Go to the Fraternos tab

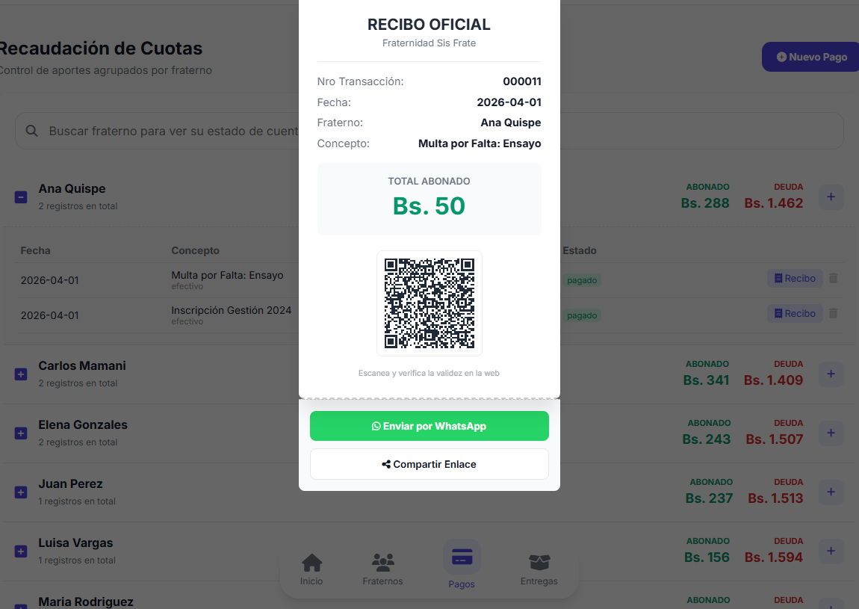click(382, 569)
